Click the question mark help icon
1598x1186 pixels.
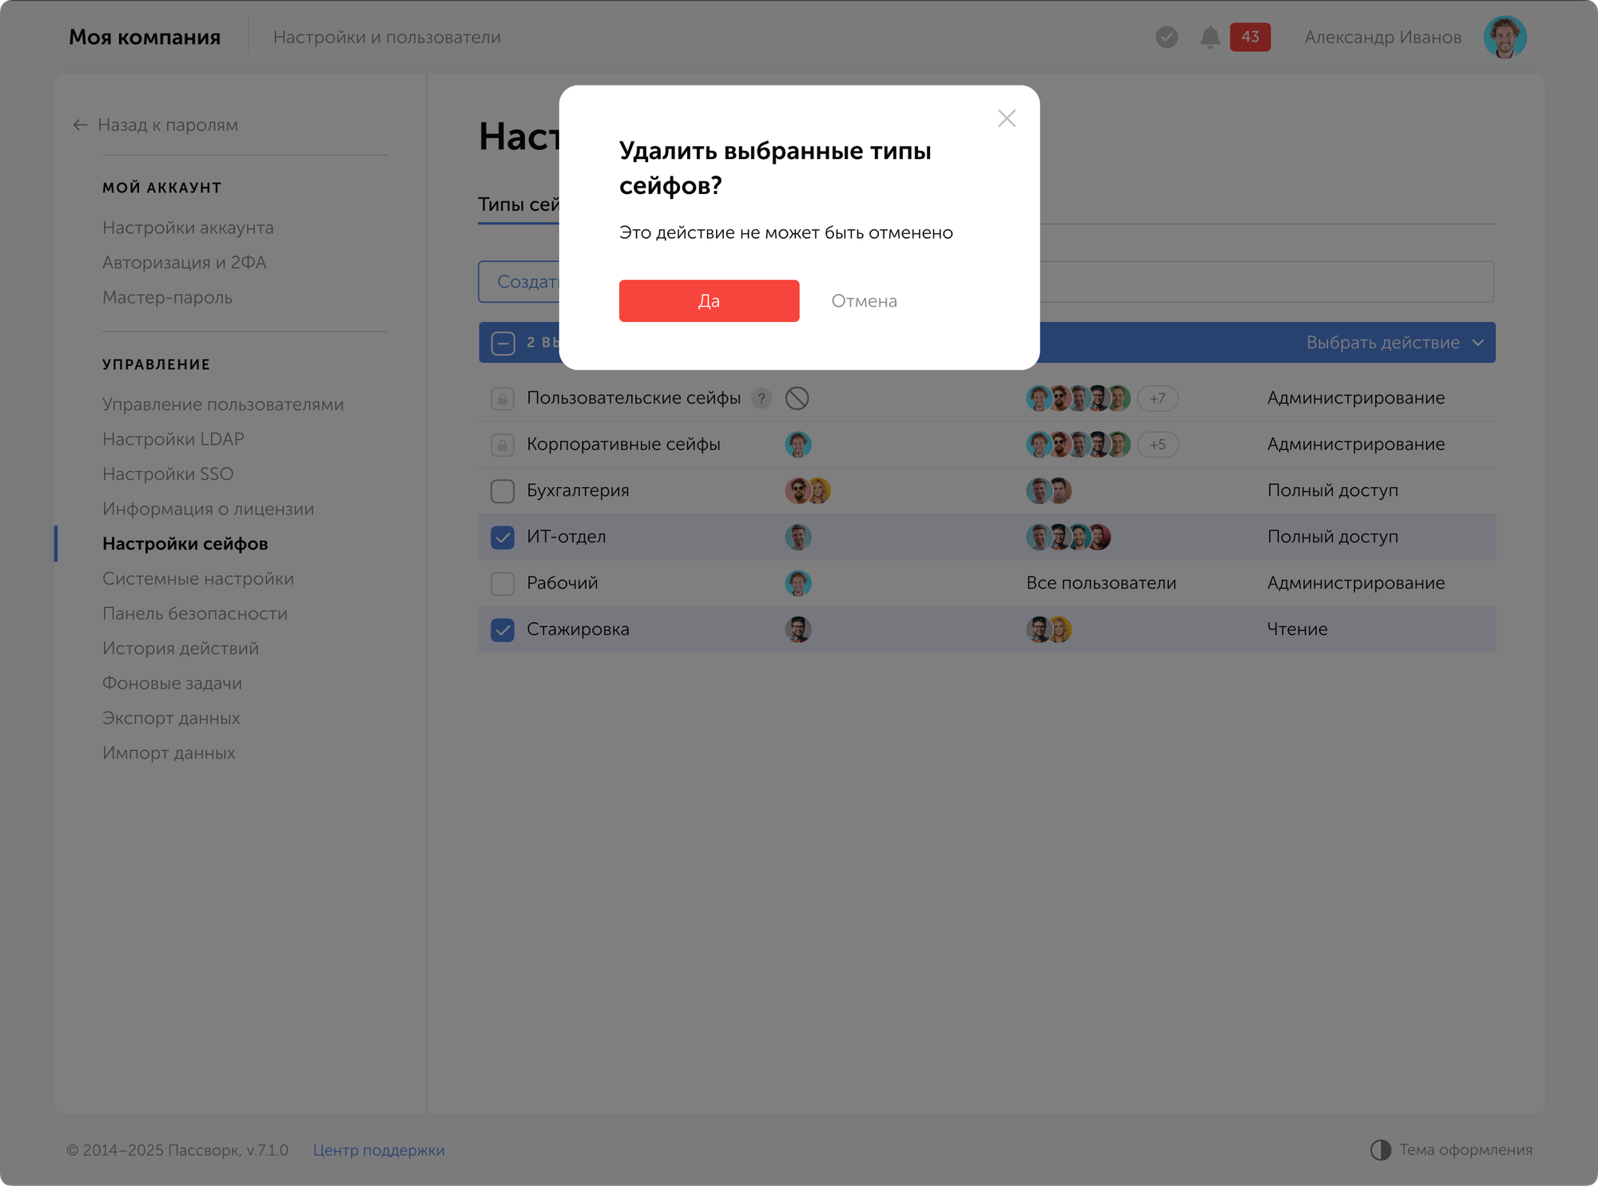761,399
